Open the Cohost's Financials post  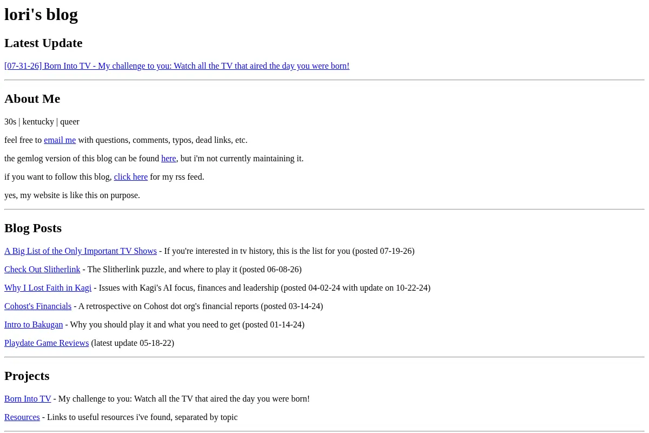tap(38, 306)
